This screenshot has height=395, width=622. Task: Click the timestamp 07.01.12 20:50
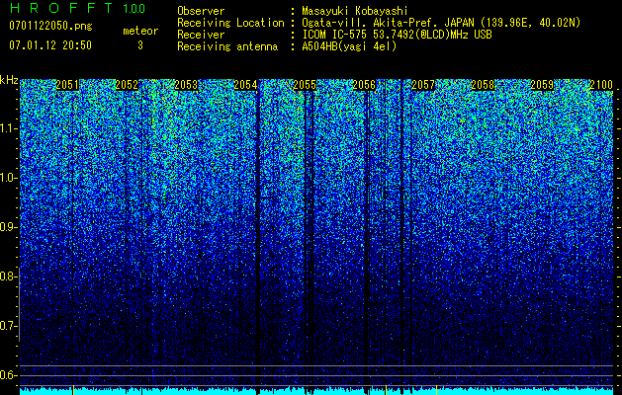click(50, 44)
